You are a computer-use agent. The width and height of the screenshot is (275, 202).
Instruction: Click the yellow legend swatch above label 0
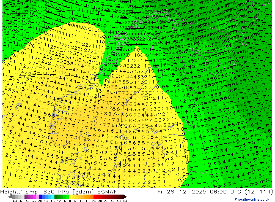tap(71, 196)
